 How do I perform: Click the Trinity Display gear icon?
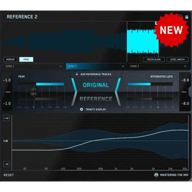click(x=81, y=109)
